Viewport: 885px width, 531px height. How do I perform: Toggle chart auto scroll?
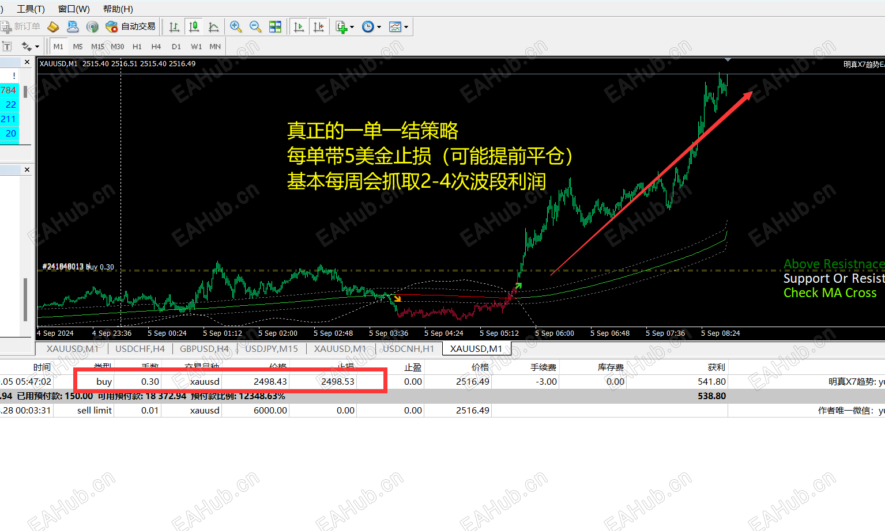[299, 26]
